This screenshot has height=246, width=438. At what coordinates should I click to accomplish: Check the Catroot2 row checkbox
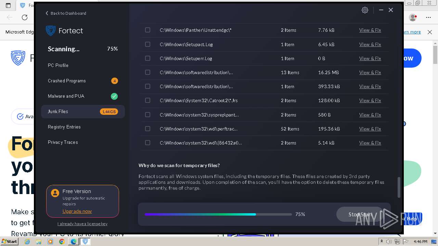click(147, 100)
